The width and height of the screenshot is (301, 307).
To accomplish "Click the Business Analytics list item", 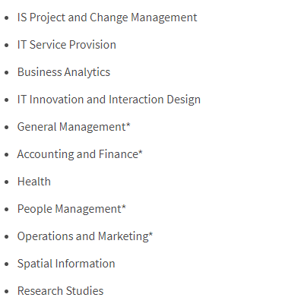I will tap(64, 72).
